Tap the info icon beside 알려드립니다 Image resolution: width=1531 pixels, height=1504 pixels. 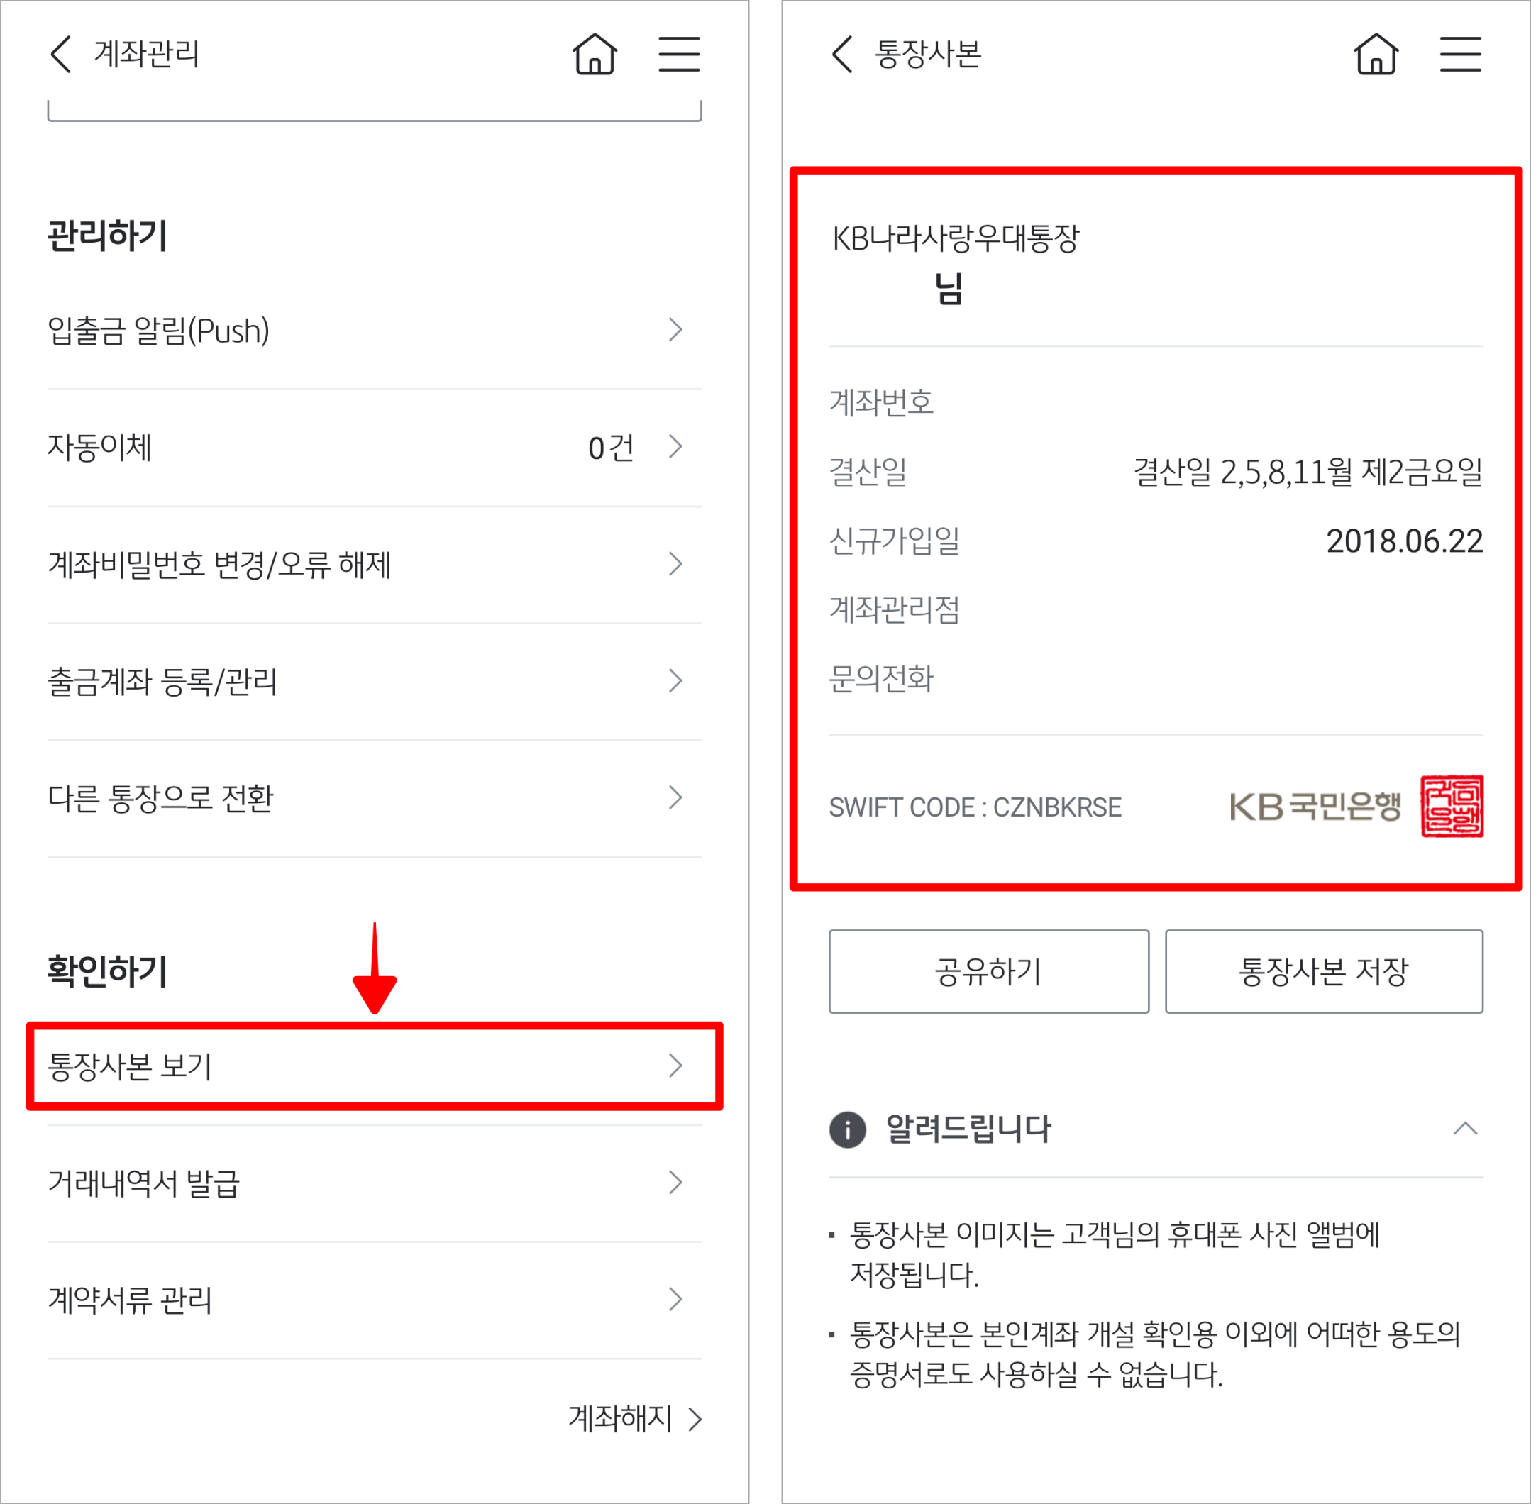click(848, 1129)
